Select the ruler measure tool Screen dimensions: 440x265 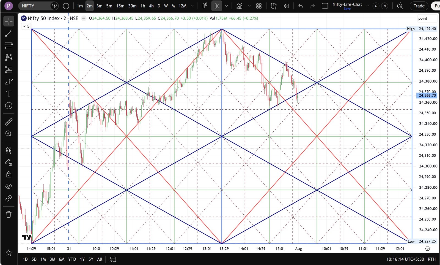coord(9,121)
